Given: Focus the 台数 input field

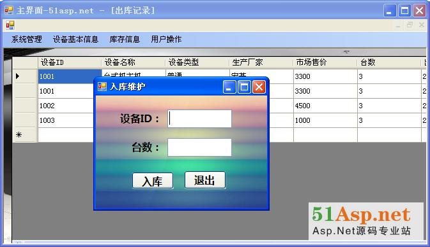Looking at the screenshot, I should pyautogui.click(x=199, y=147).
